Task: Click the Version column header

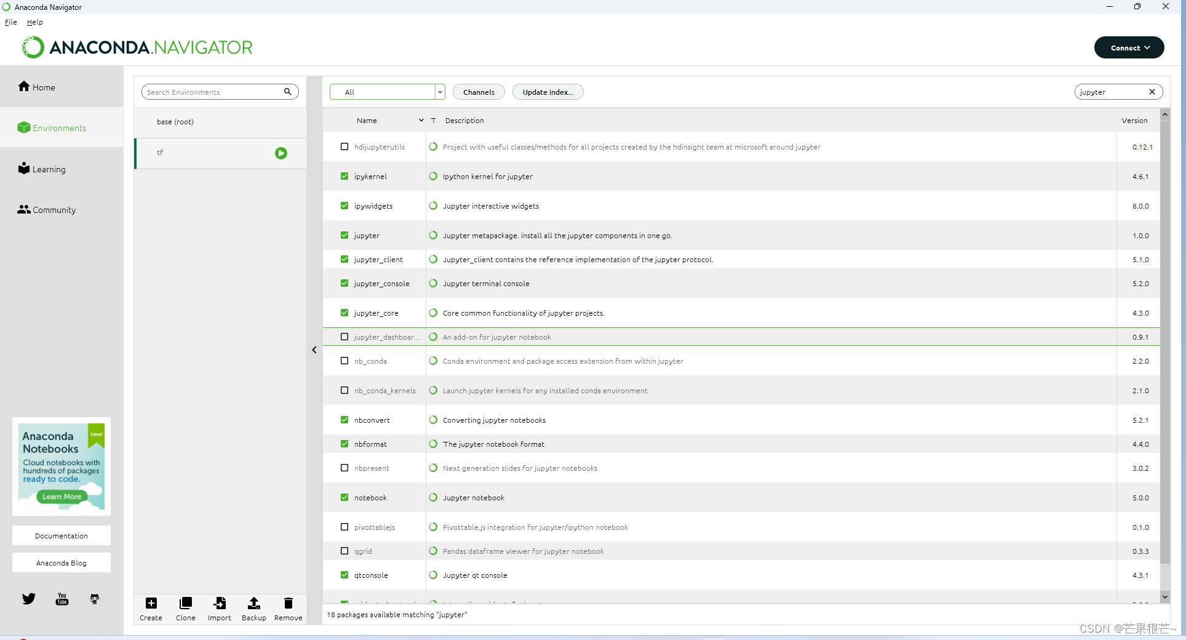Action: [x=1134, y=121]
